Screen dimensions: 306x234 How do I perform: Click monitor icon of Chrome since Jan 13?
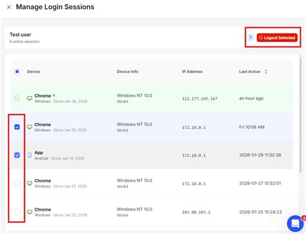30,127
